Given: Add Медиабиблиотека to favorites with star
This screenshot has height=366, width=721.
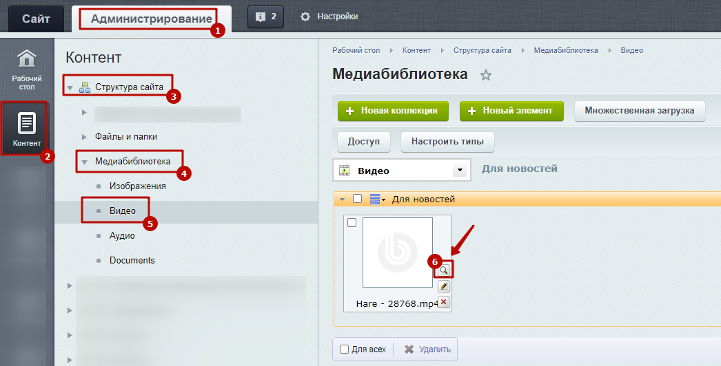Looking at the screenshot, I should click(486, 75).
